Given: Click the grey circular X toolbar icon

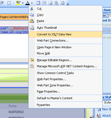Looking at the screenshot, I should [63, 3].
